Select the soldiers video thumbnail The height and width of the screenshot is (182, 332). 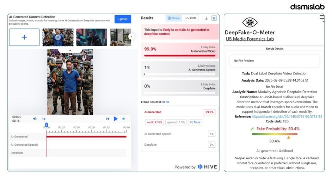coord(58,37)
